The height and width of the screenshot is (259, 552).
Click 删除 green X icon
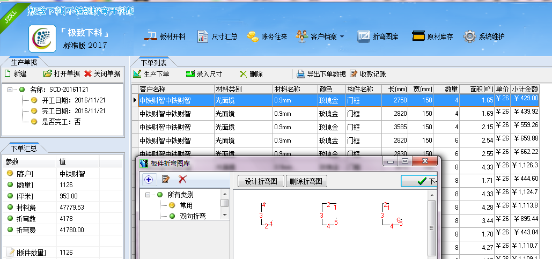click(243, 74)
